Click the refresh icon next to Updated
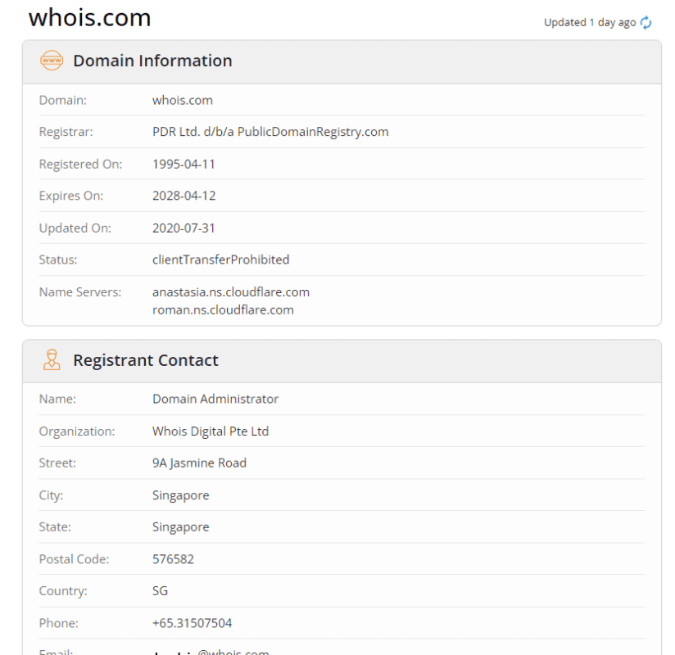This screenshot has width=675, height=655. [646, 23]
